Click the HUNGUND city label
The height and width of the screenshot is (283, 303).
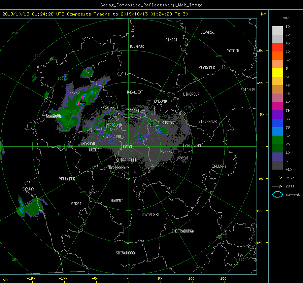[160, 101]
